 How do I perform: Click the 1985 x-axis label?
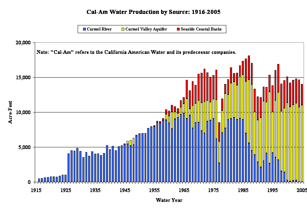coord(243,190)
